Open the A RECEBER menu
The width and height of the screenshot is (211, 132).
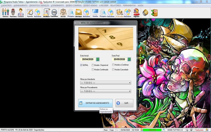[104, 6]
